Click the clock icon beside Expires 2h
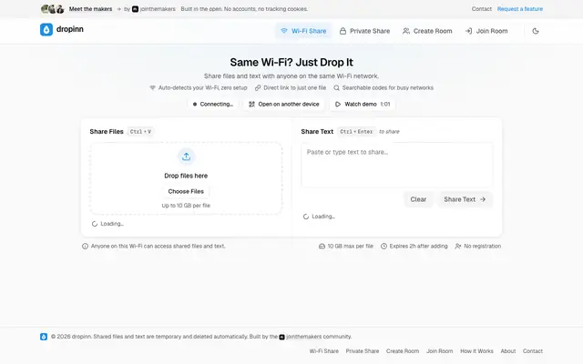This screenshot has width=583, height=364. [x=384, y=247]
